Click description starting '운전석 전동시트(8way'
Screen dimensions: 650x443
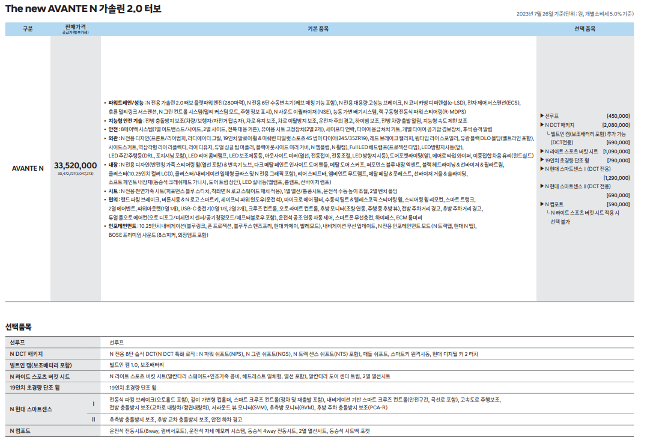240,431
